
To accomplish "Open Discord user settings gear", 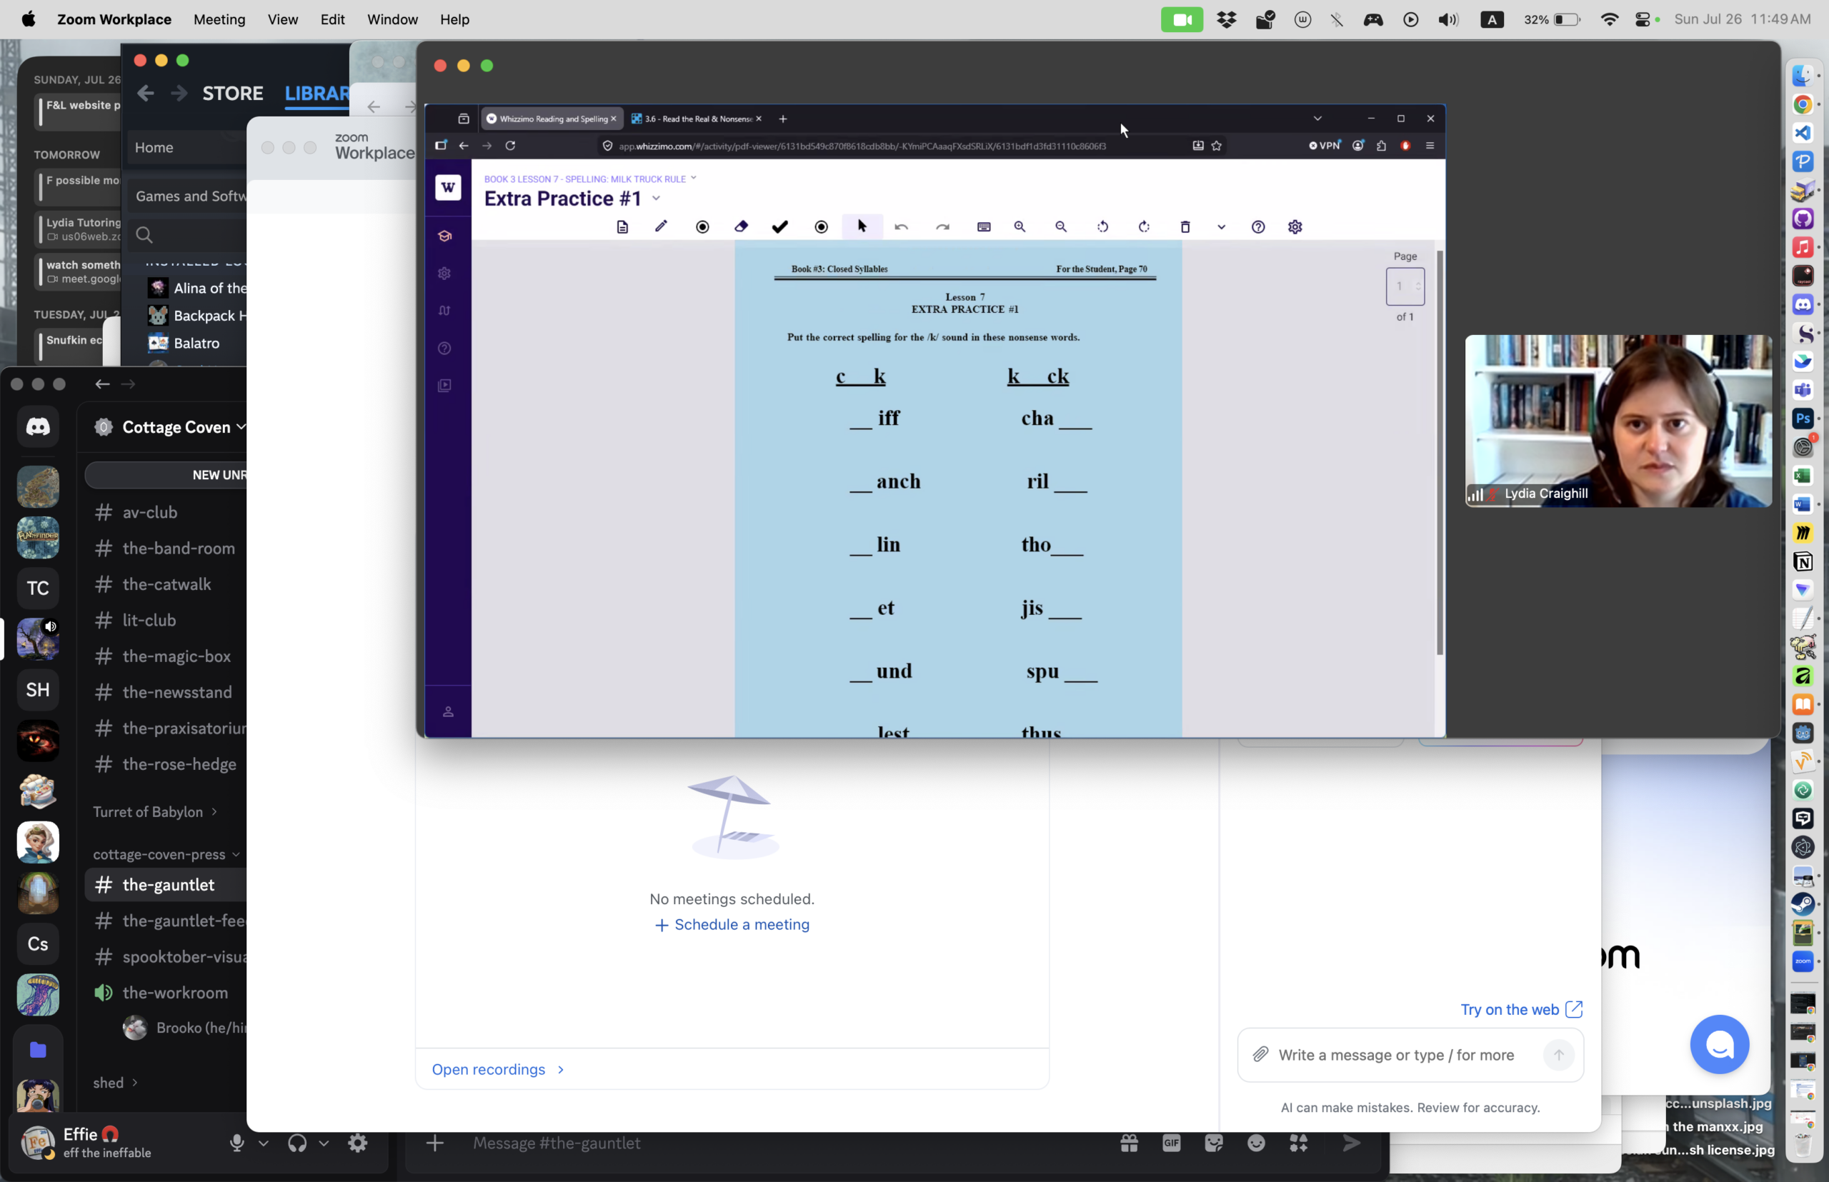I will (358, 1143).
